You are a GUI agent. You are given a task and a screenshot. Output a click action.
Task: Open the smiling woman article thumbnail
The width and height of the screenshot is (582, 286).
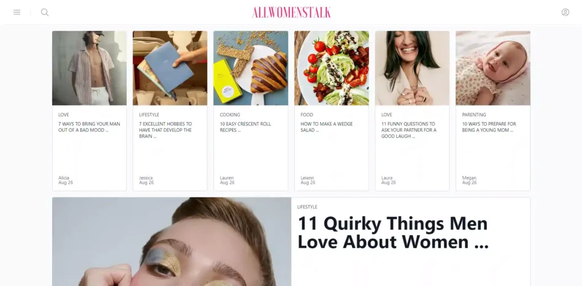point(412,68)
